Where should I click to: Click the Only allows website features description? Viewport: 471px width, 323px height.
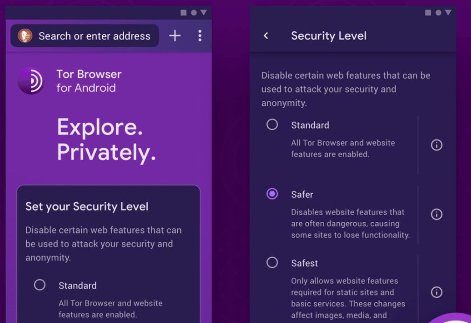[x=348, y=298]
